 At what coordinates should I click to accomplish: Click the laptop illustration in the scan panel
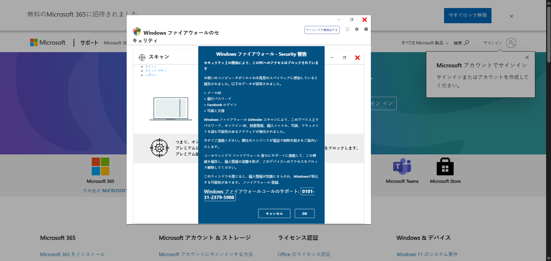click(171, 109)
